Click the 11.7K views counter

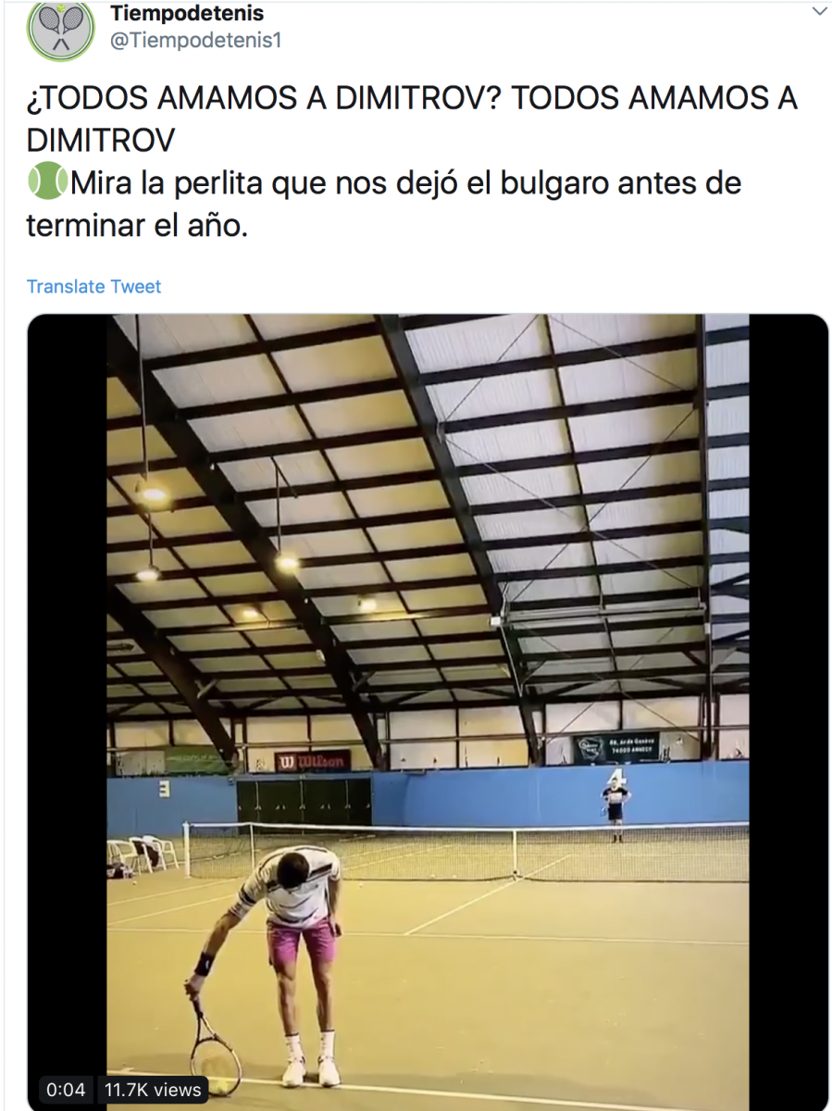[153, 1090]
